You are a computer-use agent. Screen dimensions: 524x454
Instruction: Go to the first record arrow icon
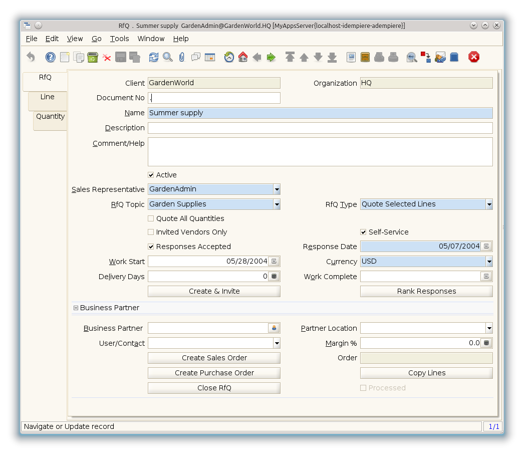(x=290, y=57)
